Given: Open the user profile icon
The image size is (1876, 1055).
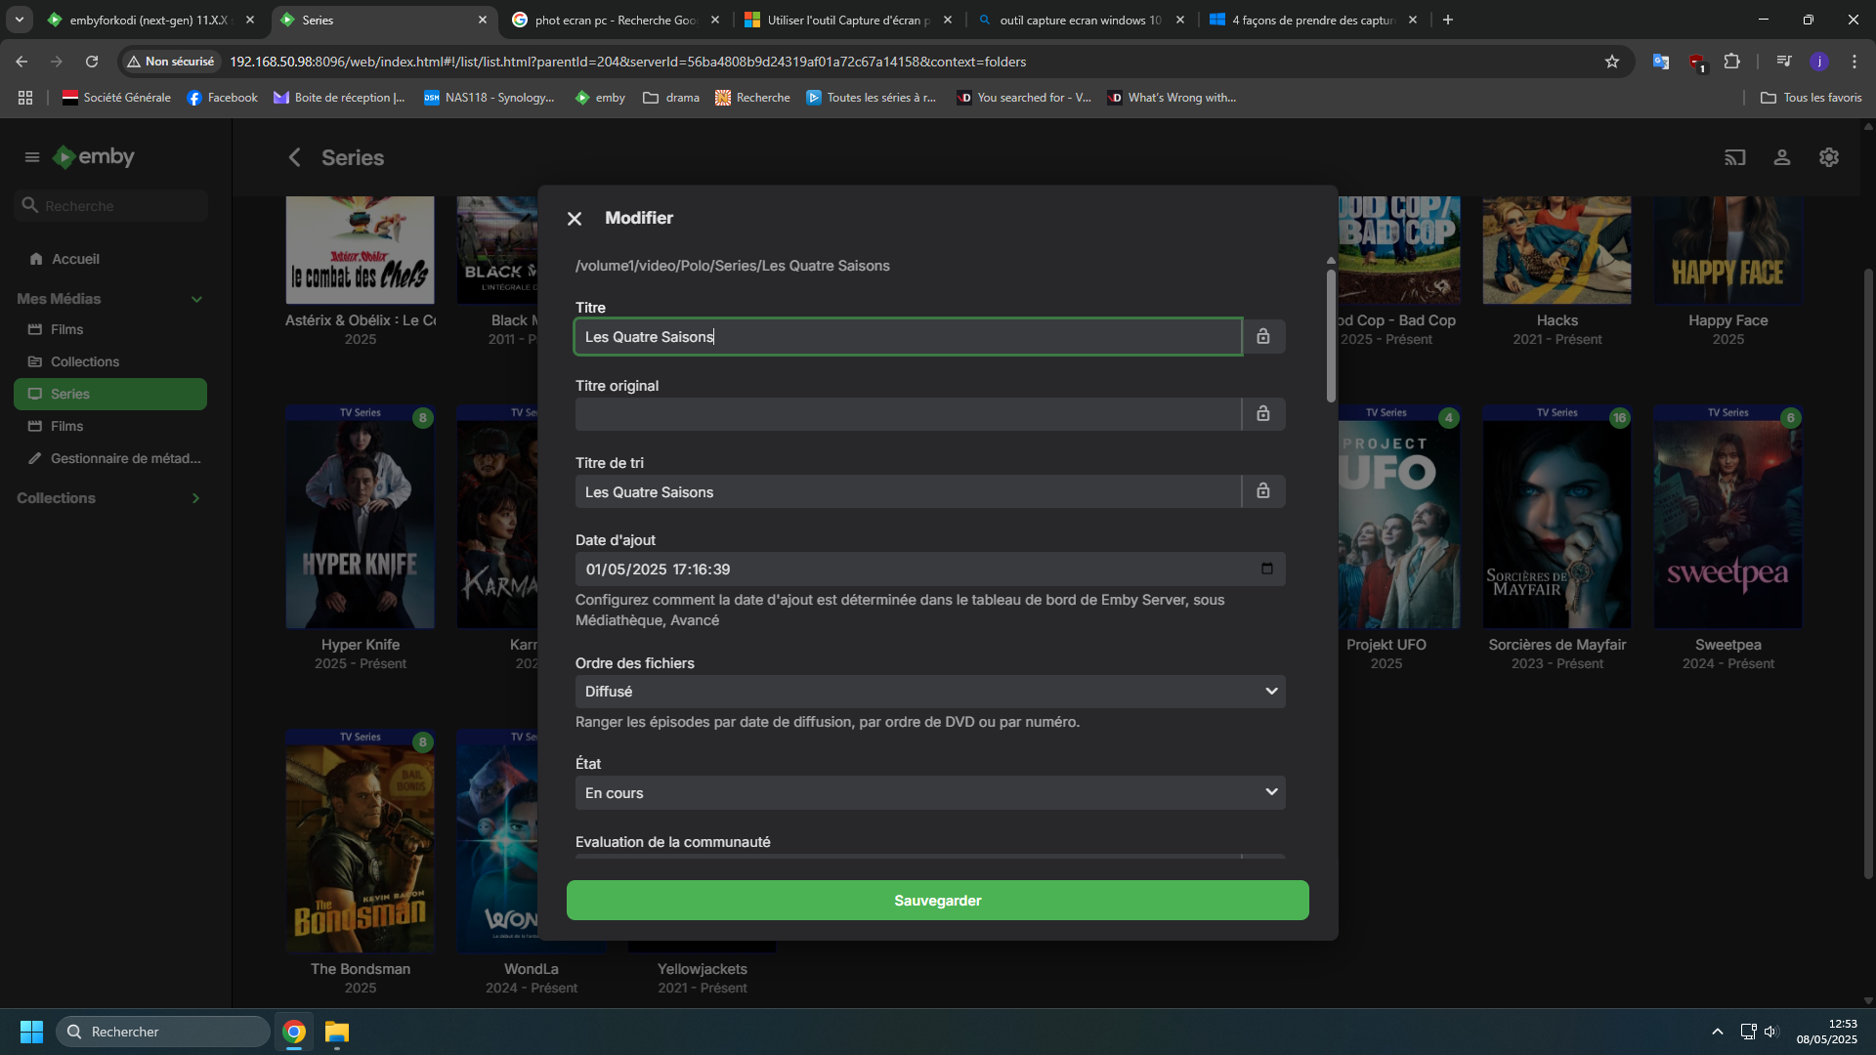Looking at the screenshot, I should pyautogui.click(x=1782, y=157).
